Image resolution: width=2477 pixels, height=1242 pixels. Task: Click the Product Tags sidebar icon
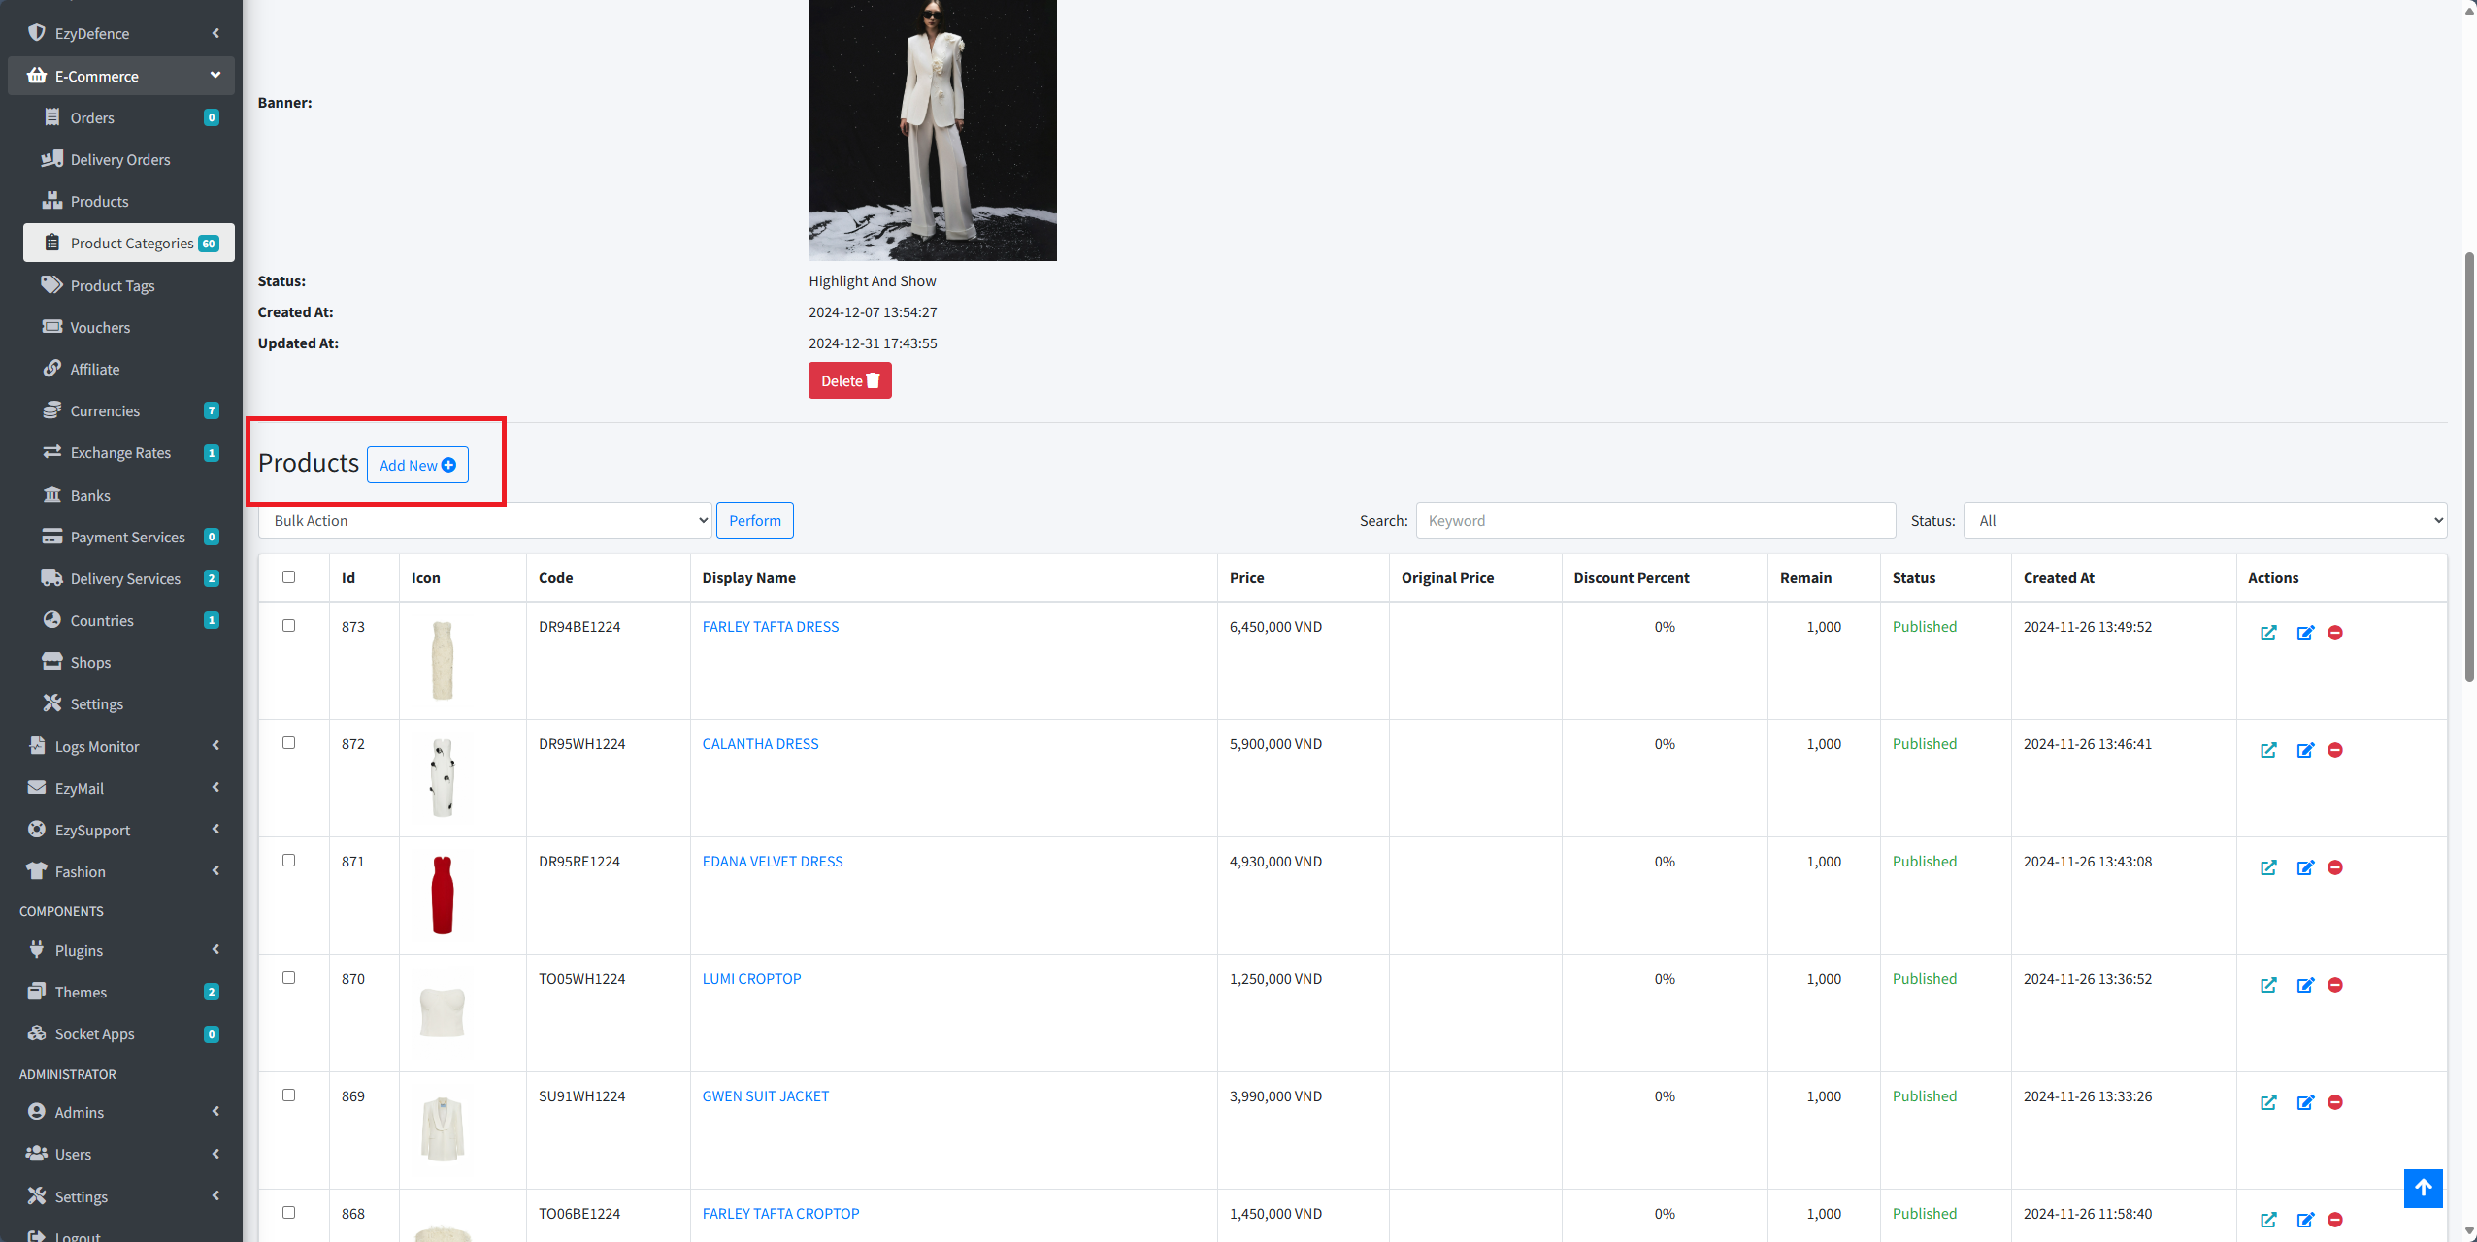coord(51,285)
